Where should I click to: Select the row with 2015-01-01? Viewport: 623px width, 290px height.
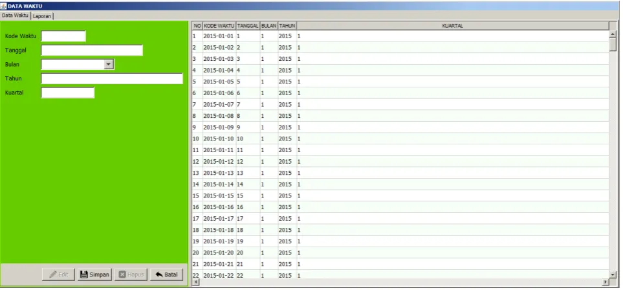pos(400,36)
